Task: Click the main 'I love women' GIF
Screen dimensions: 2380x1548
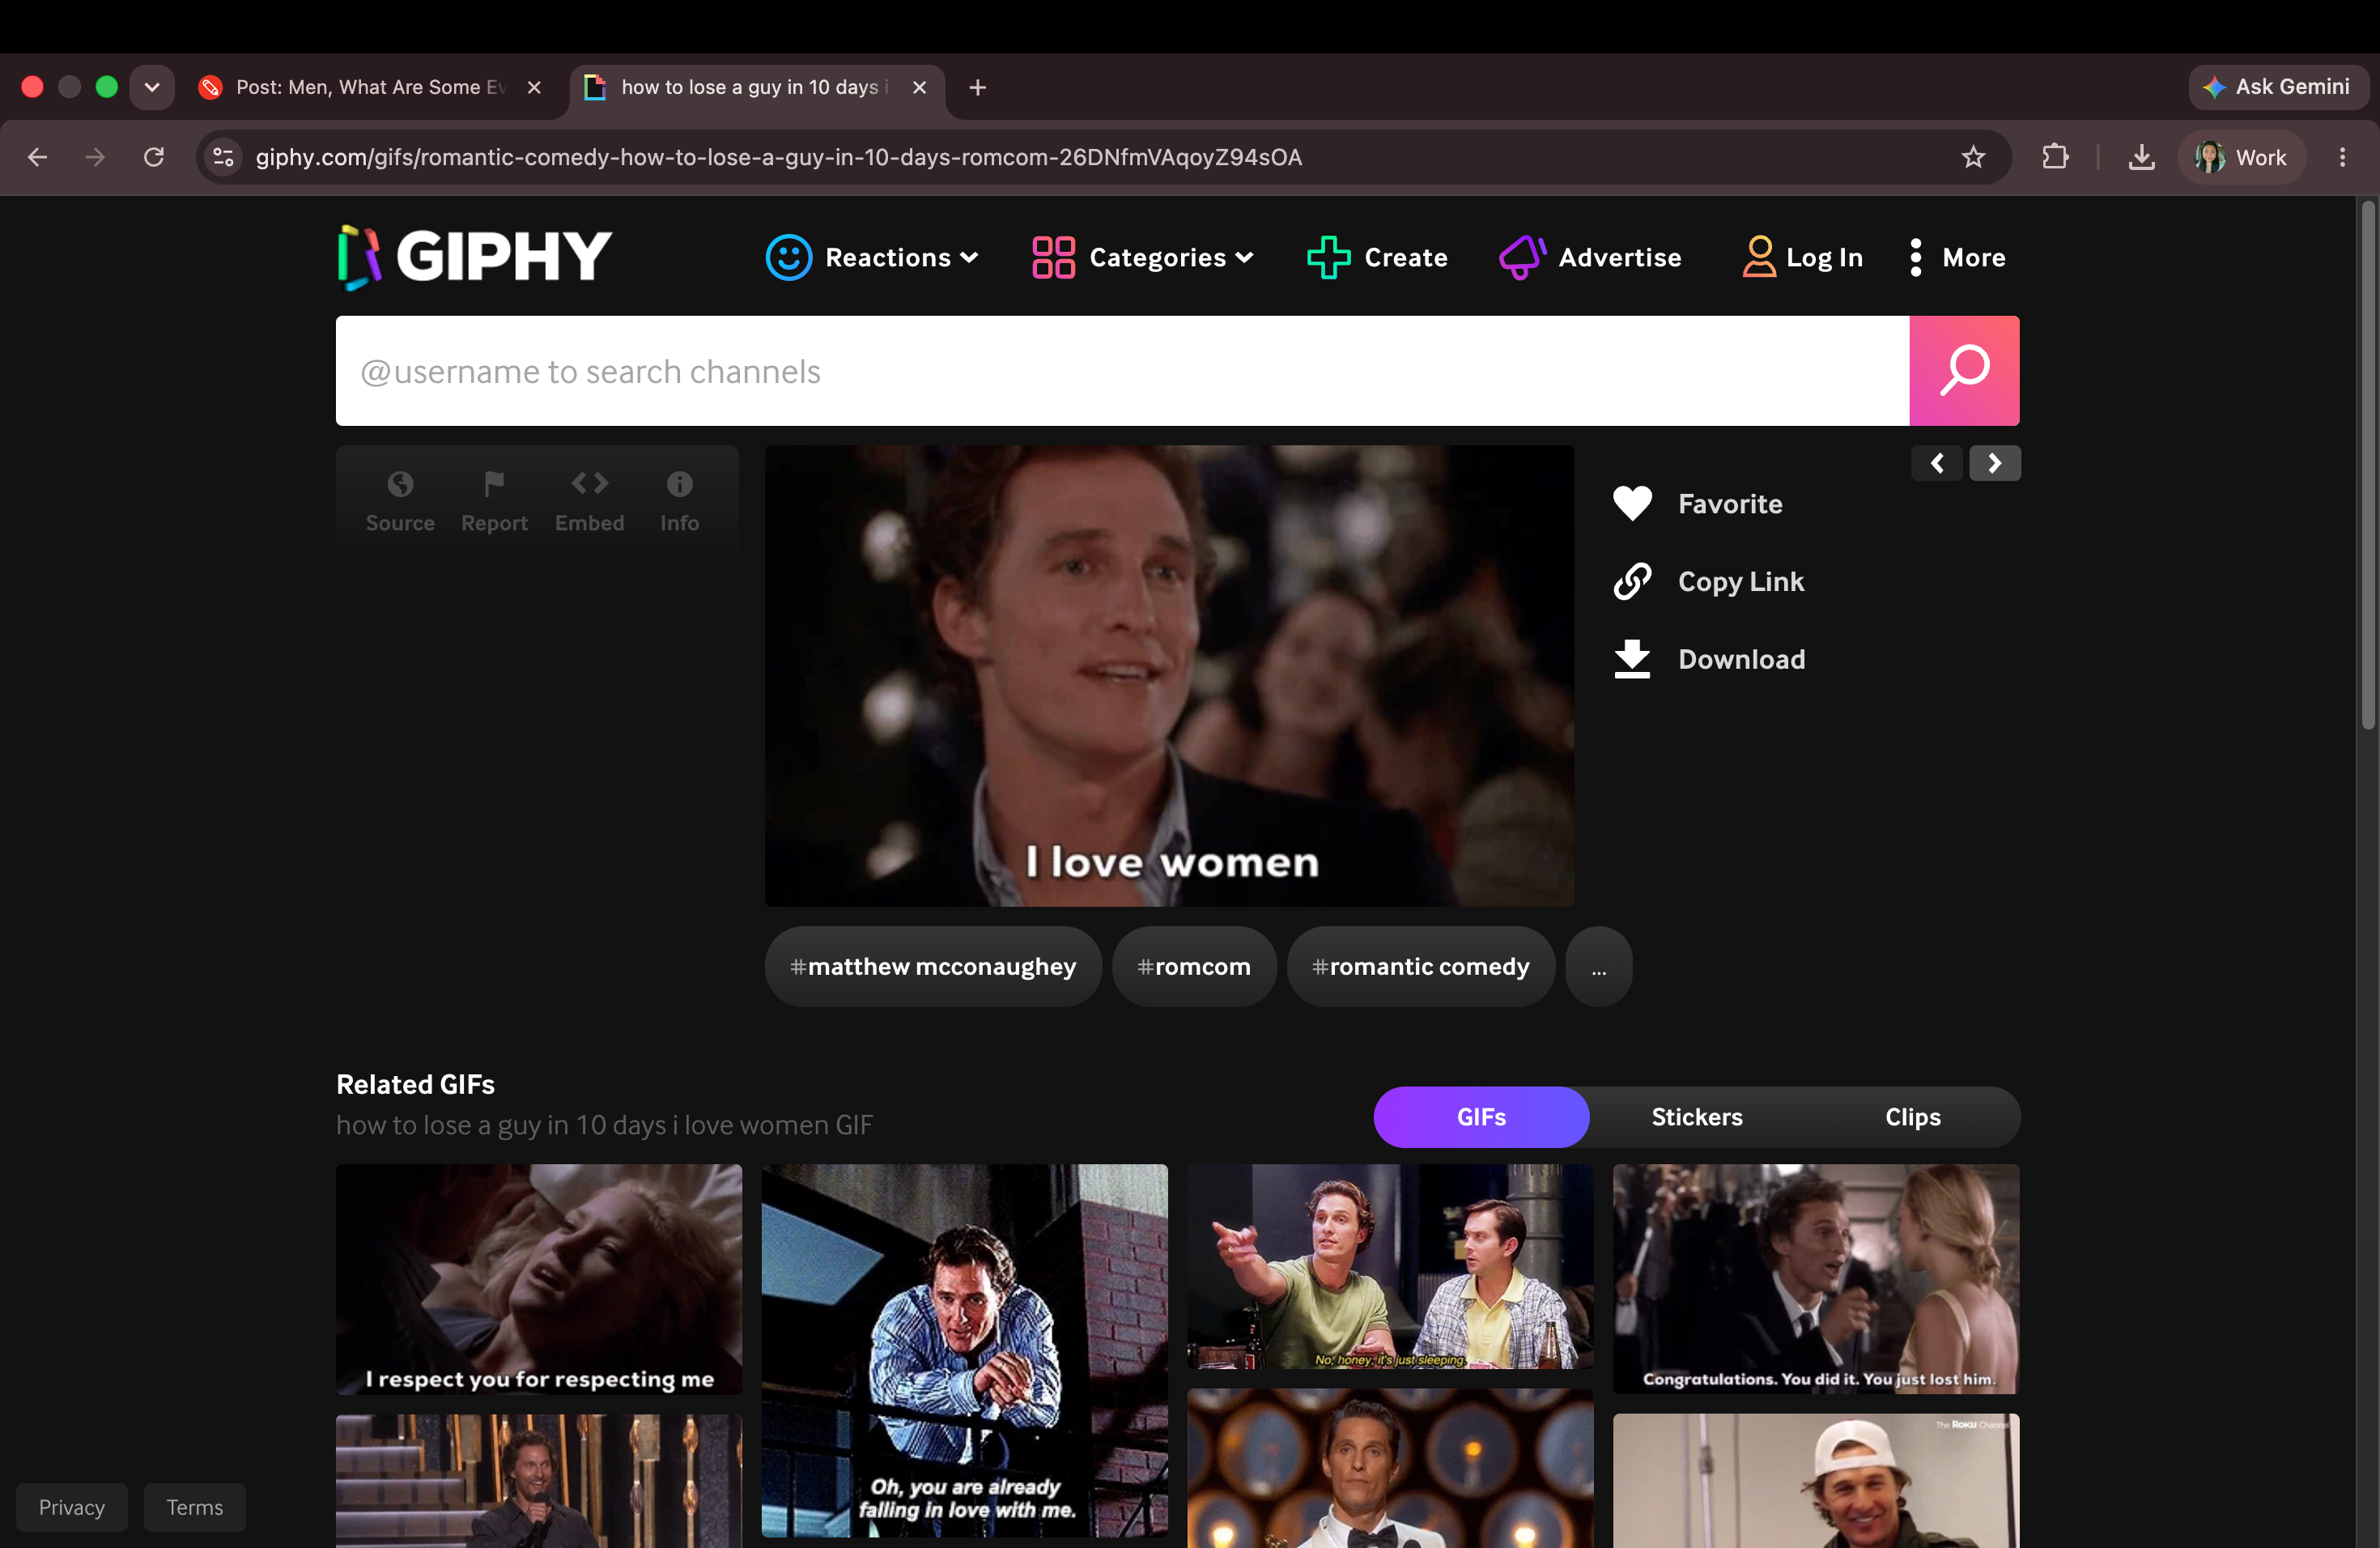Action: tap(1168, 676)
